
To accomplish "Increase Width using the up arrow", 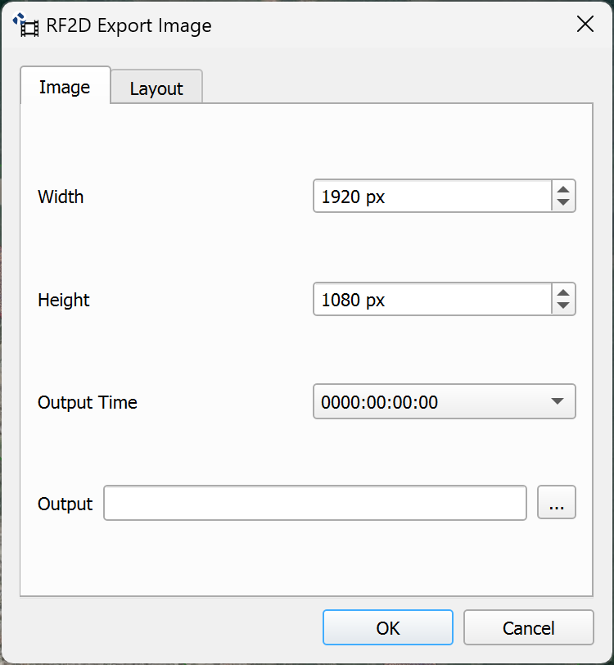I will tap(562, 189).
